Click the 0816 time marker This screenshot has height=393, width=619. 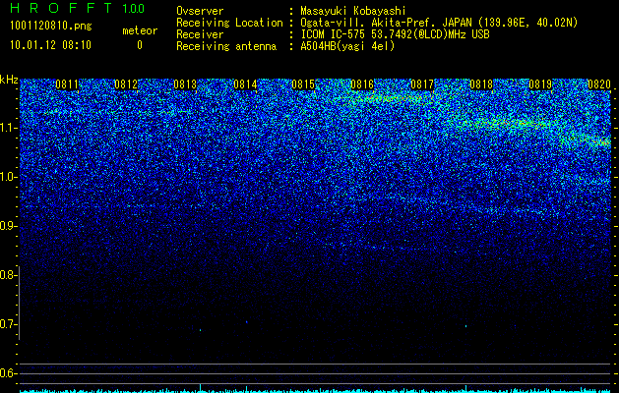(x=362, y=84)
